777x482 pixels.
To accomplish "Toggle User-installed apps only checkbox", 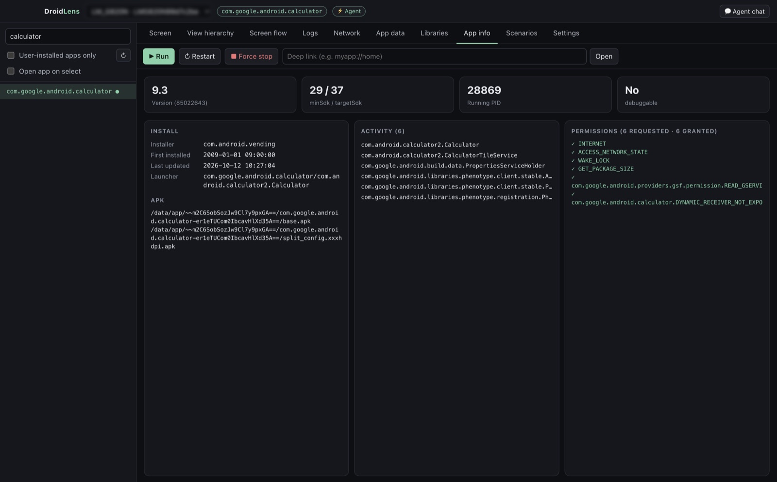I will pos(11,55).
